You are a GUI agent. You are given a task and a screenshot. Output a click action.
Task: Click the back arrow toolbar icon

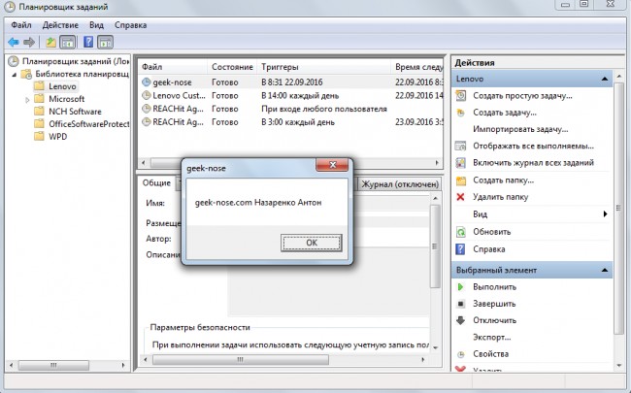(x=13, y=43)
